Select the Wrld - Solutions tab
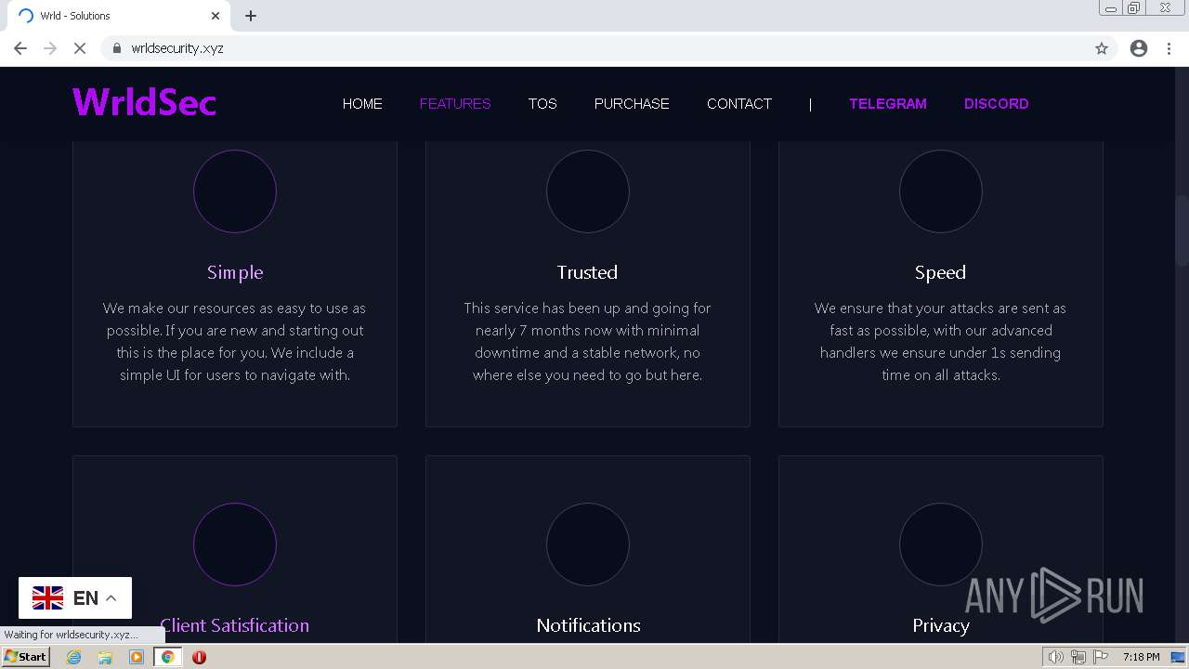The image size is (1189, 669). (x=117, y=16)
